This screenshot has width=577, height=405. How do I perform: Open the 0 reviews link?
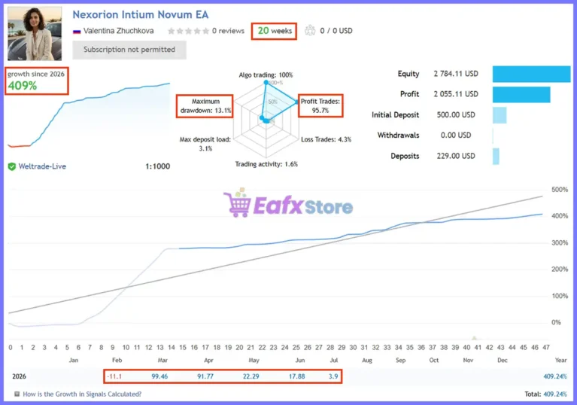(x=228, y=31)
